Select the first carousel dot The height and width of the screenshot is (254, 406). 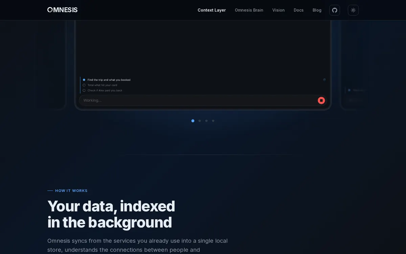point(193,121)
